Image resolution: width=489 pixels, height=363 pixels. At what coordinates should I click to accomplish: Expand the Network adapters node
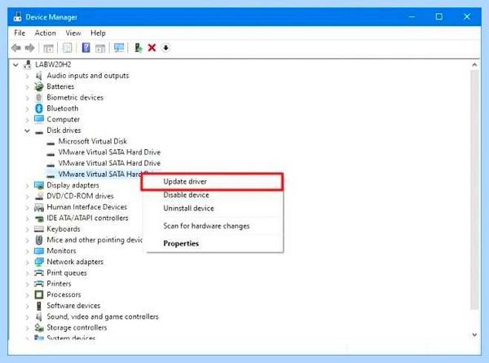tap(28, 262)
